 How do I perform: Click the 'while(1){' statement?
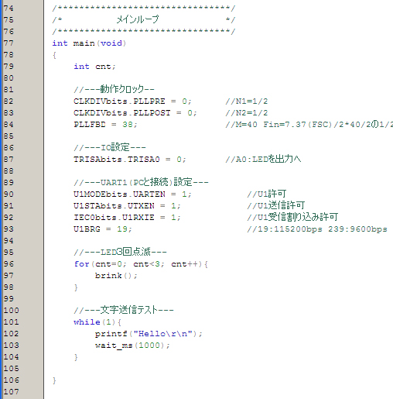pos(97,322)
